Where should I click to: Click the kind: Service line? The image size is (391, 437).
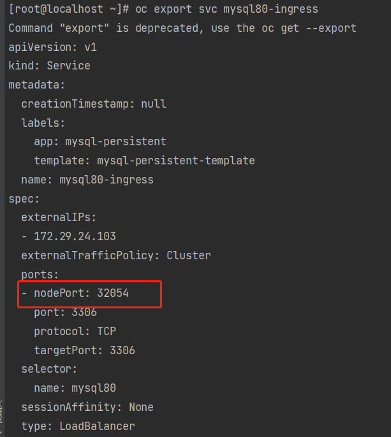[49, 66]
